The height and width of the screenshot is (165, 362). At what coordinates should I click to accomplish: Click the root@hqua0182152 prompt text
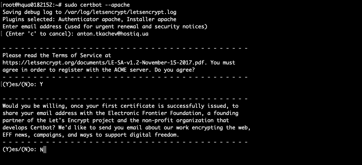(27, 5)
